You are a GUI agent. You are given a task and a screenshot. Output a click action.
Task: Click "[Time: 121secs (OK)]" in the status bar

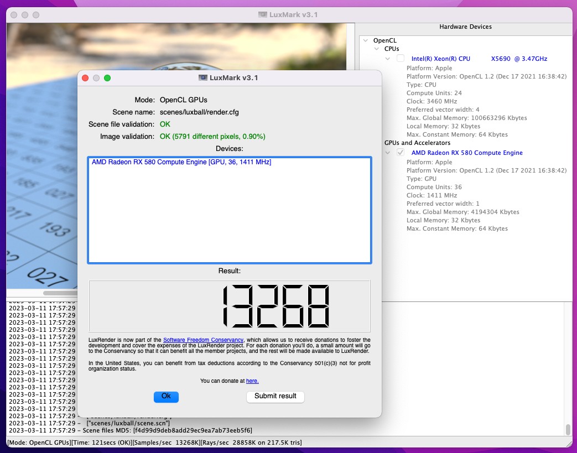pos(102,442)
